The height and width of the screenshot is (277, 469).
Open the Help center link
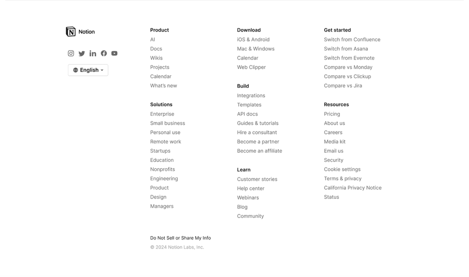pos(251,188)
